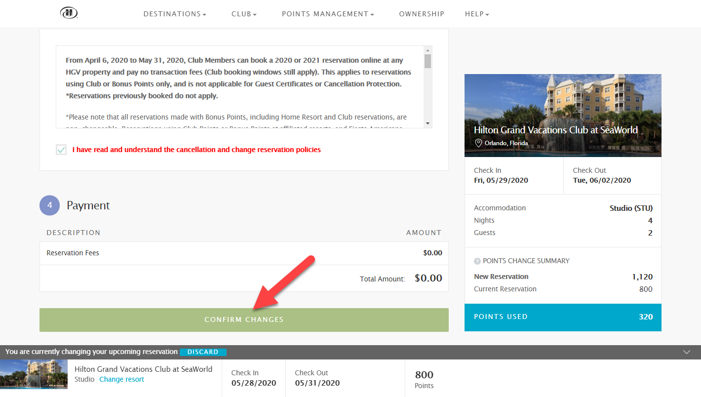Click the Nights count 4 in summary
Image resolution: width=701 pixels, height=397 pixels.
650,221
